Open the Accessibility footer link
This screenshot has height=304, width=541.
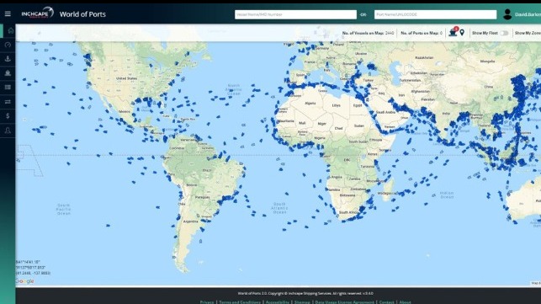278,302
